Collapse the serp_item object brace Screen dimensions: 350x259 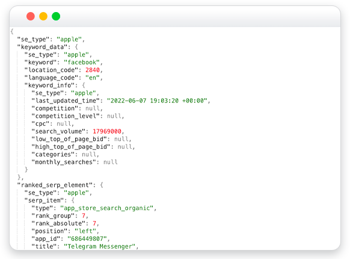tap(73, 200)
